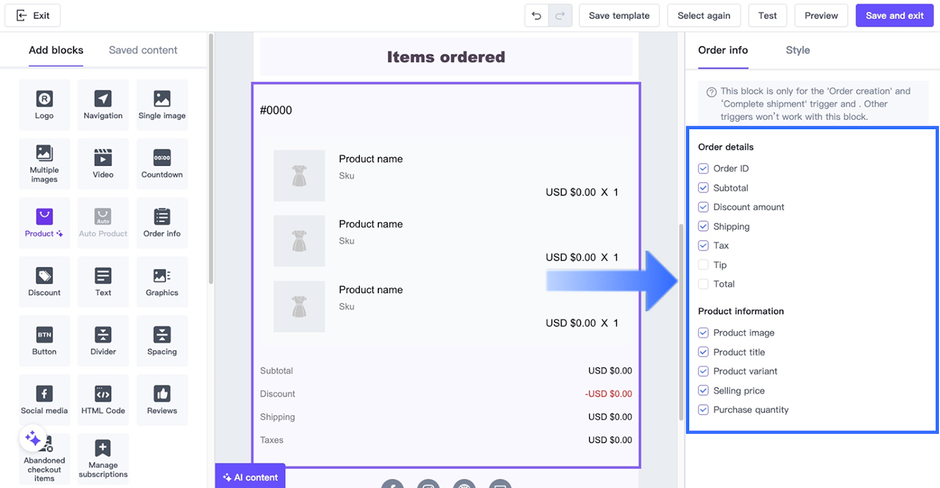The height and width of the screenshot is (488, 940).
Task: Insert the Navigation block
Action: pyautogui.click(x=103, y=105)
